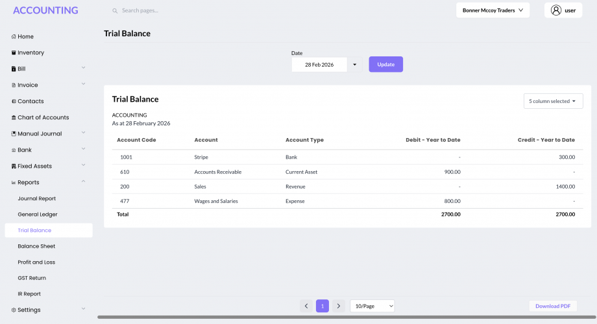597x324 pixels.
Task: Click the 800.00 debit value
Action: pos(452,201)
